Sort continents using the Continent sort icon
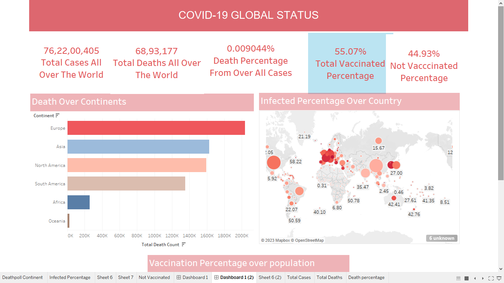The width and height of the screenshot is (504, 283). tap(57, 115)
